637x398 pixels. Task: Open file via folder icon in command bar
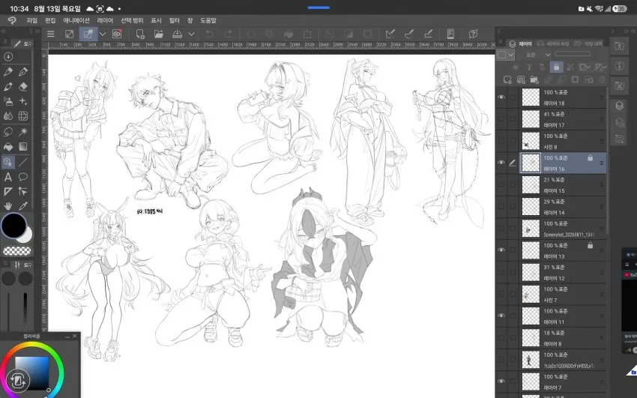(158, 34)
